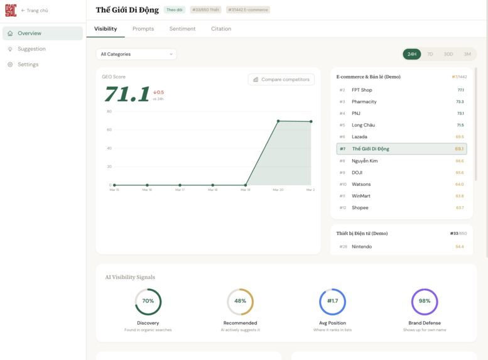Select WinMart in ranking list

pyautogui.click(x=401, y=196)
